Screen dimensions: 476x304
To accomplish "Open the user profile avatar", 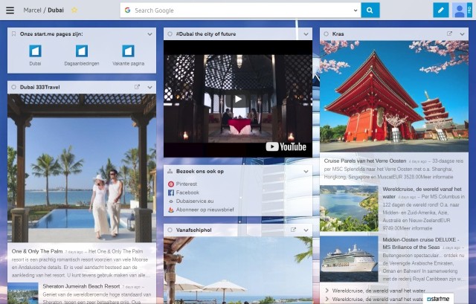I will point(460,10).
